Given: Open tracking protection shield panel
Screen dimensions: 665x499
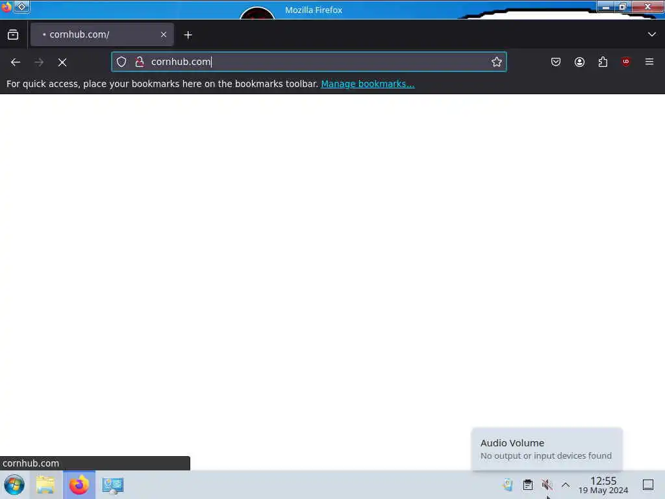Looking at the screenshot, I should 121,62.
